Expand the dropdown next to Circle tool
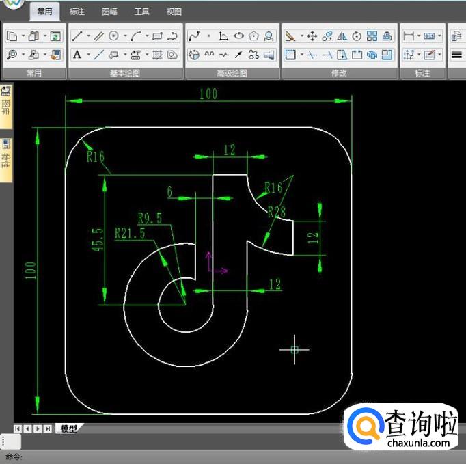The image size is (466, 464). pyautogui.click(x=124, y=36)
